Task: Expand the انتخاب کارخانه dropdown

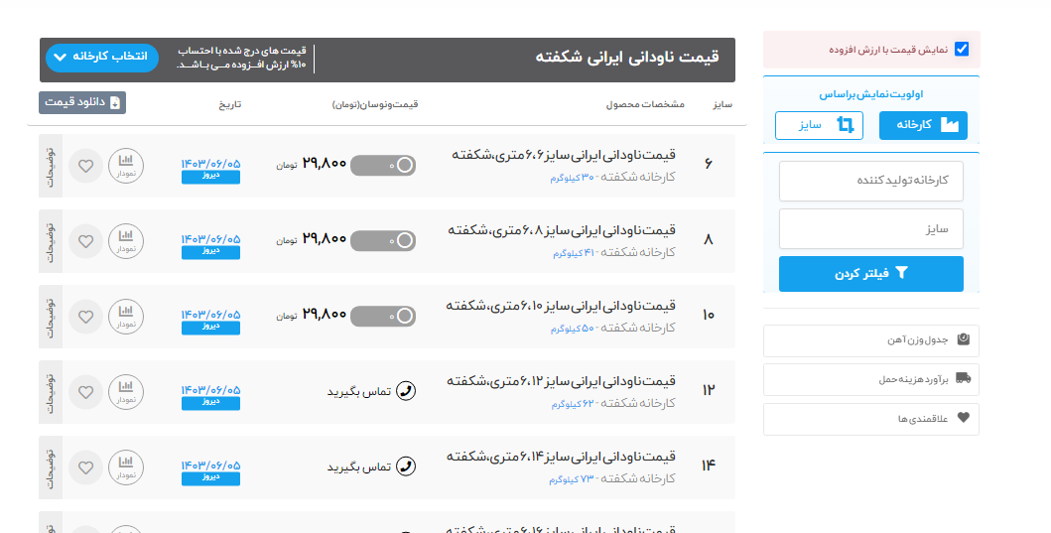Action: point(102,57)
